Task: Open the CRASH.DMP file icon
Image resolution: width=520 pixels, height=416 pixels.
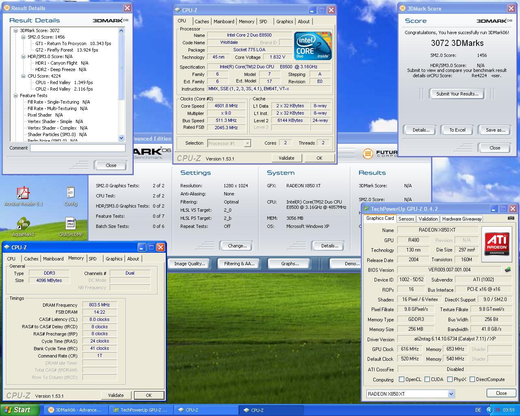Action: (70, 224)
